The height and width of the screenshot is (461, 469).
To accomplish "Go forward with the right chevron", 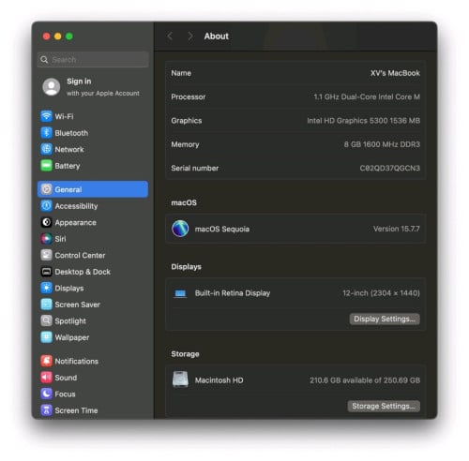I will click(x=189, y=37).
